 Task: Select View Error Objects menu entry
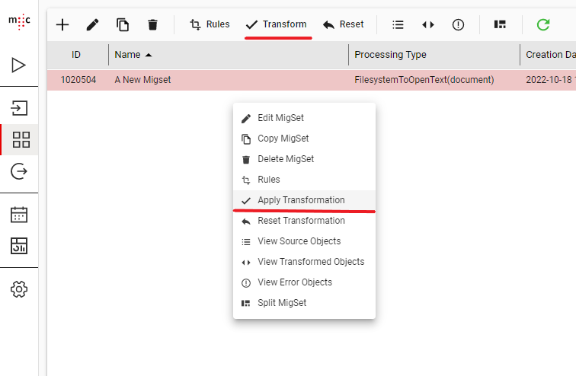point(295,282)
